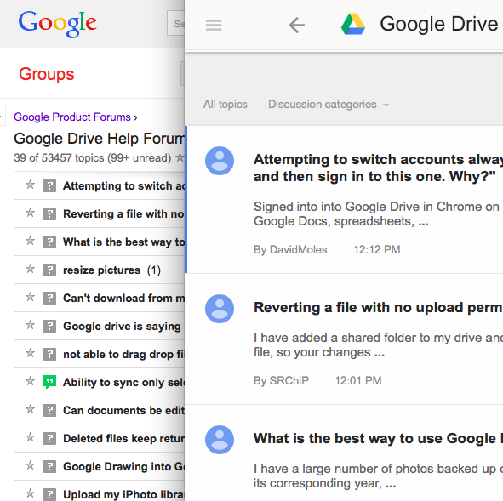Screen dimensions: 503x501
Task: Star the 'What is the best way to' topic
Action: click(30, 241)
